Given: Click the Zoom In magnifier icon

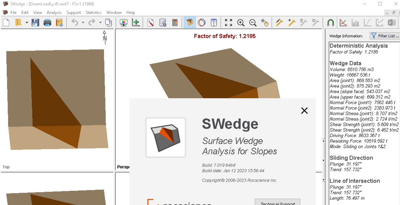Looking at the screenshot, I should pyautogui.click(x=241, y=22).
